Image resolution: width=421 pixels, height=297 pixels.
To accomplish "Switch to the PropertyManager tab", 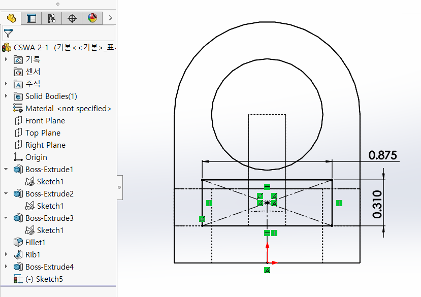I will pos(31,18).
